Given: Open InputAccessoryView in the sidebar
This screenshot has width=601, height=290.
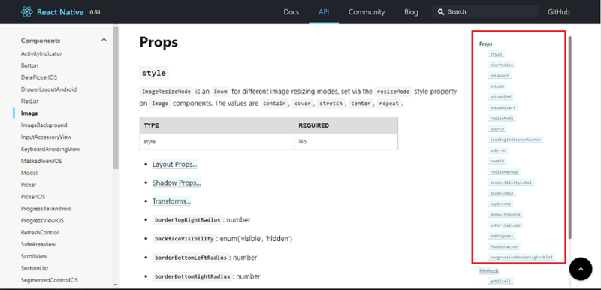Looking at the screenshot, I should (46, 137).
